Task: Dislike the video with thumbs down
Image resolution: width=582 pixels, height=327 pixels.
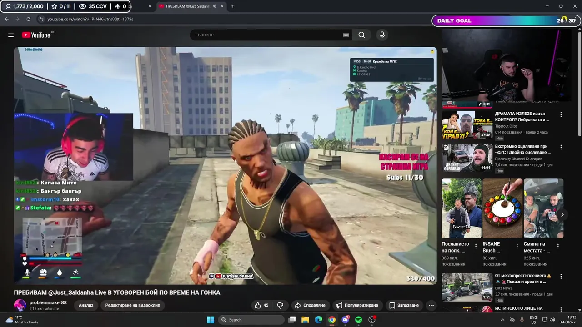Action: pyautogui.click(x=281, y=305)
